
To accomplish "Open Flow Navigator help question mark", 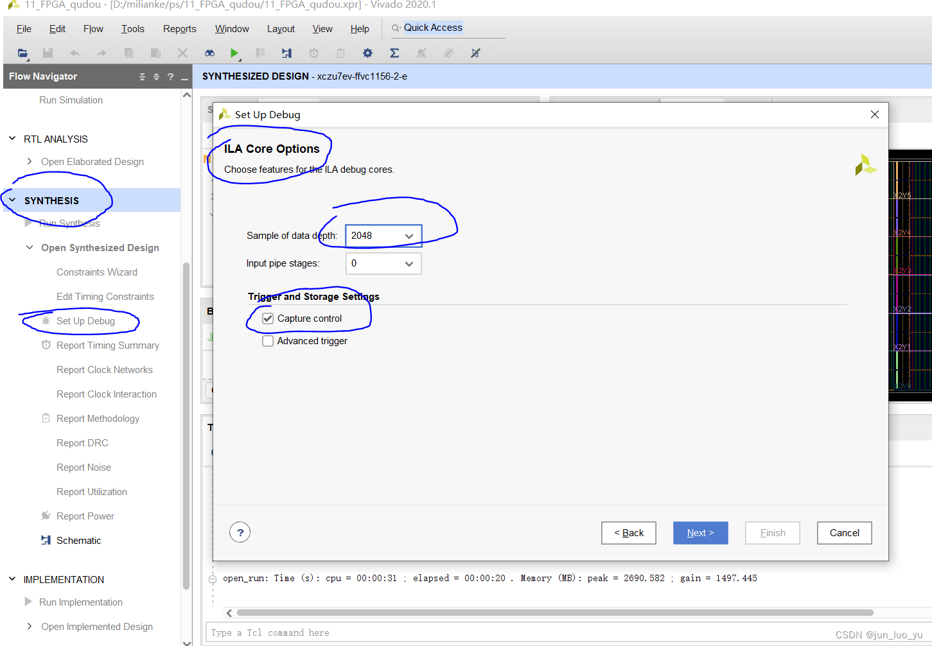I will point(170,76).
